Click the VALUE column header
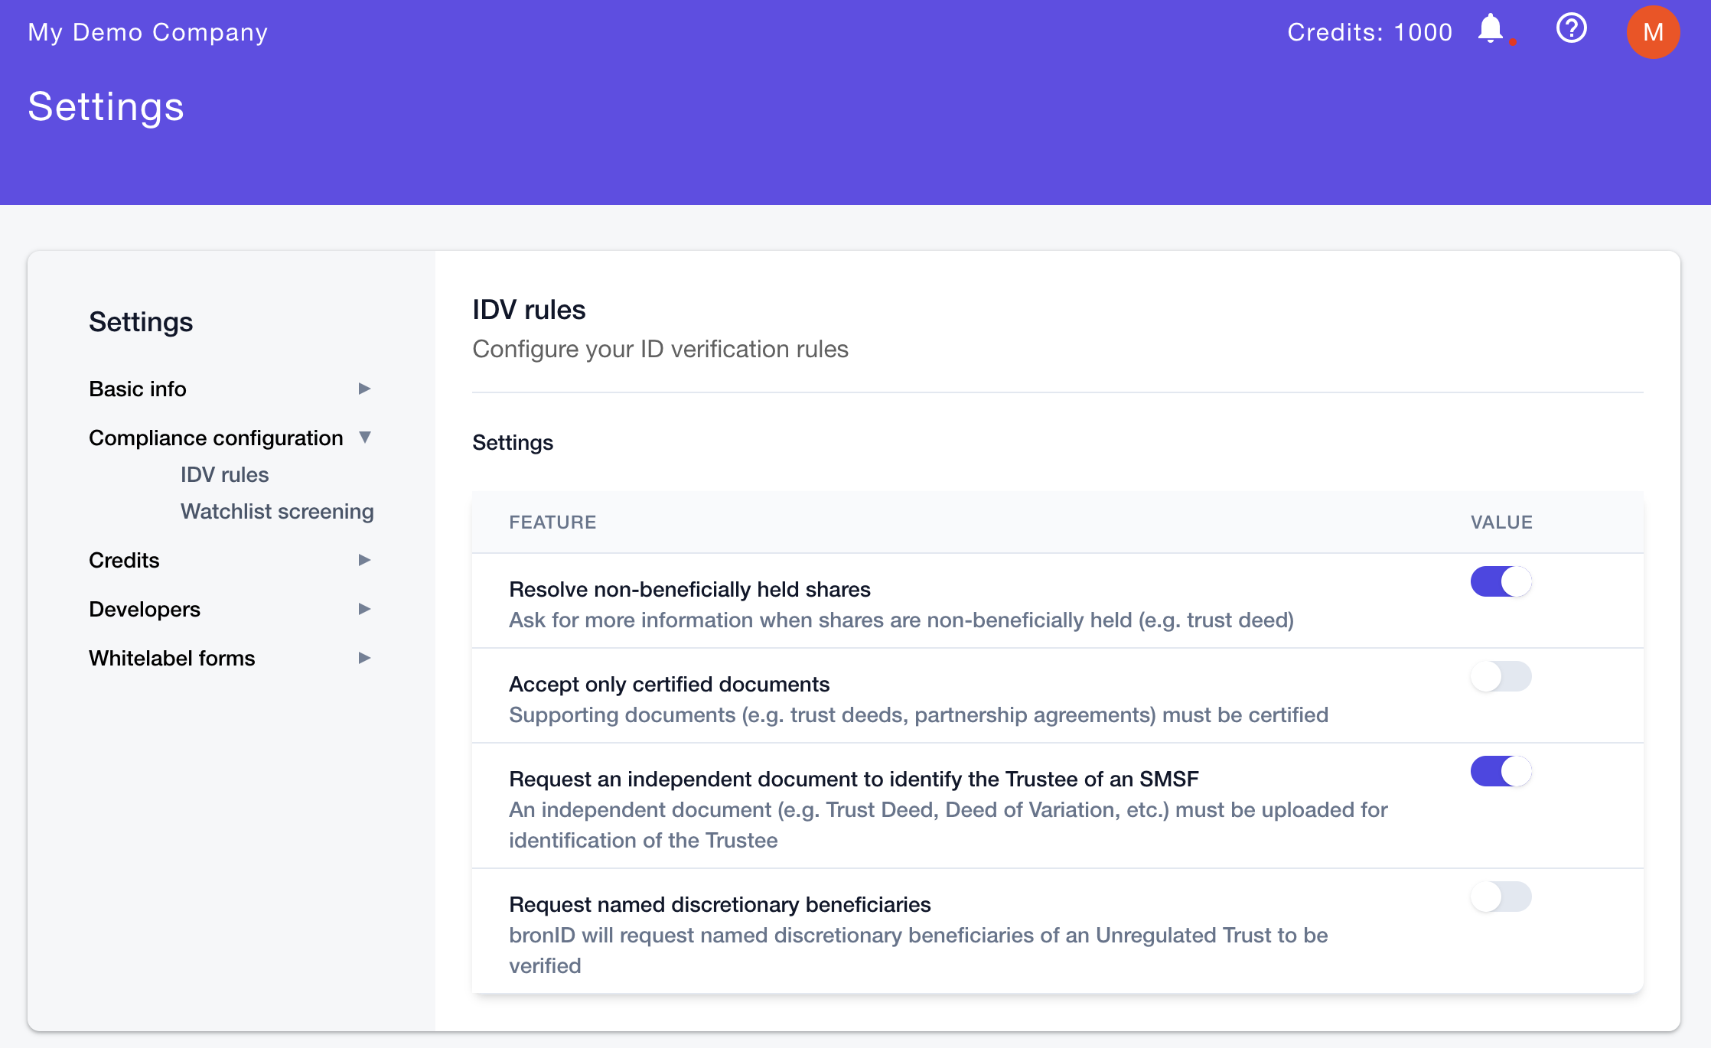1711x1048 pixels. tap(1502, 522)
